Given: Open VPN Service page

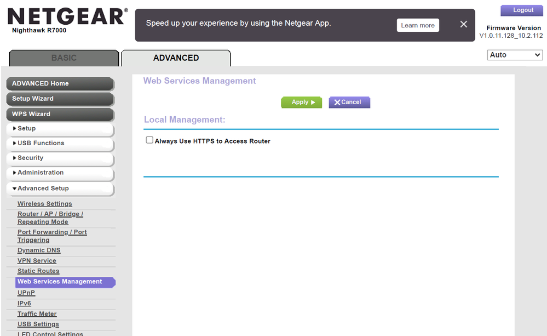Looking at the screenshot, I should click(37, 261).
